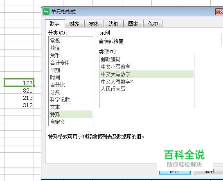Open the 保护 tab

coord(153,24)
